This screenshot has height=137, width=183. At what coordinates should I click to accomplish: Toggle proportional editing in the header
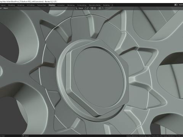coord(100,8)
